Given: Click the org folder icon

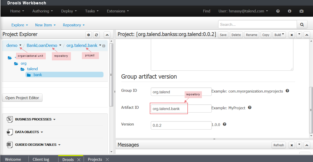Looking at the screenshot, I should (x=16, y=63).
